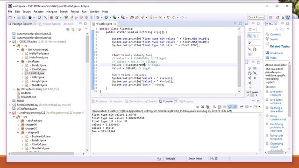The width and height of the screenshot is (299, 168).
Task: Open the Refactor menu
Action: [x=38, y=12]
